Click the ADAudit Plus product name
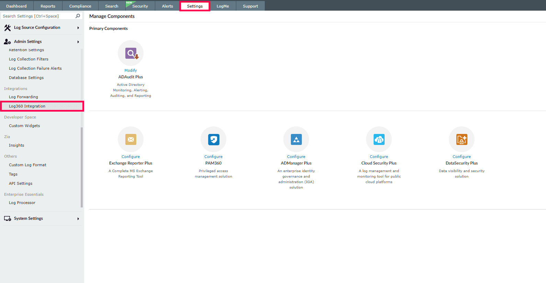The height and width of the screenshot is (283, 546). click(131, 77)
